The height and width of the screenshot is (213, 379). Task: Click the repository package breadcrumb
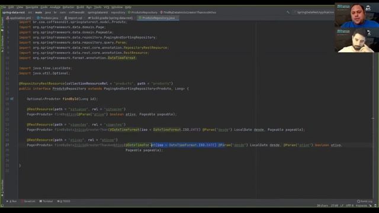pos(118,12)
